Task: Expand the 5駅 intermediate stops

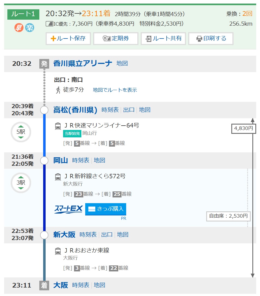Action: click(21, 132)
